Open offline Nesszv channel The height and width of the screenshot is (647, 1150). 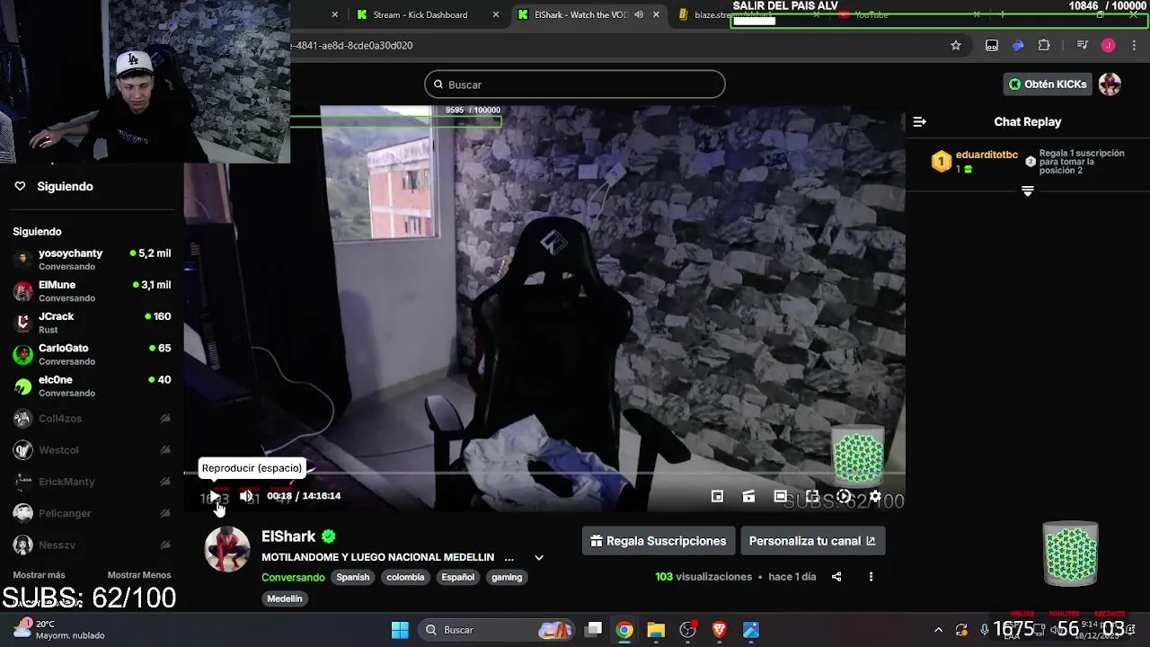coord(92,545)
